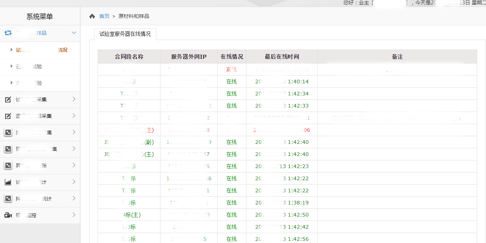Click the pencil icon beside 温湿度数据采集

click(8, 116)
